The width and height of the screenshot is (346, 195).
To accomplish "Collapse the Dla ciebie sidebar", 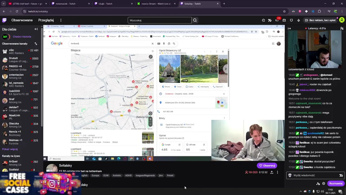I will coord(36,29).
